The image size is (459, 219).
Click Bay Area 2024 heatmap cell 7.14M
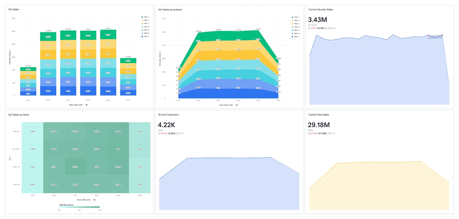click(140, 185)
